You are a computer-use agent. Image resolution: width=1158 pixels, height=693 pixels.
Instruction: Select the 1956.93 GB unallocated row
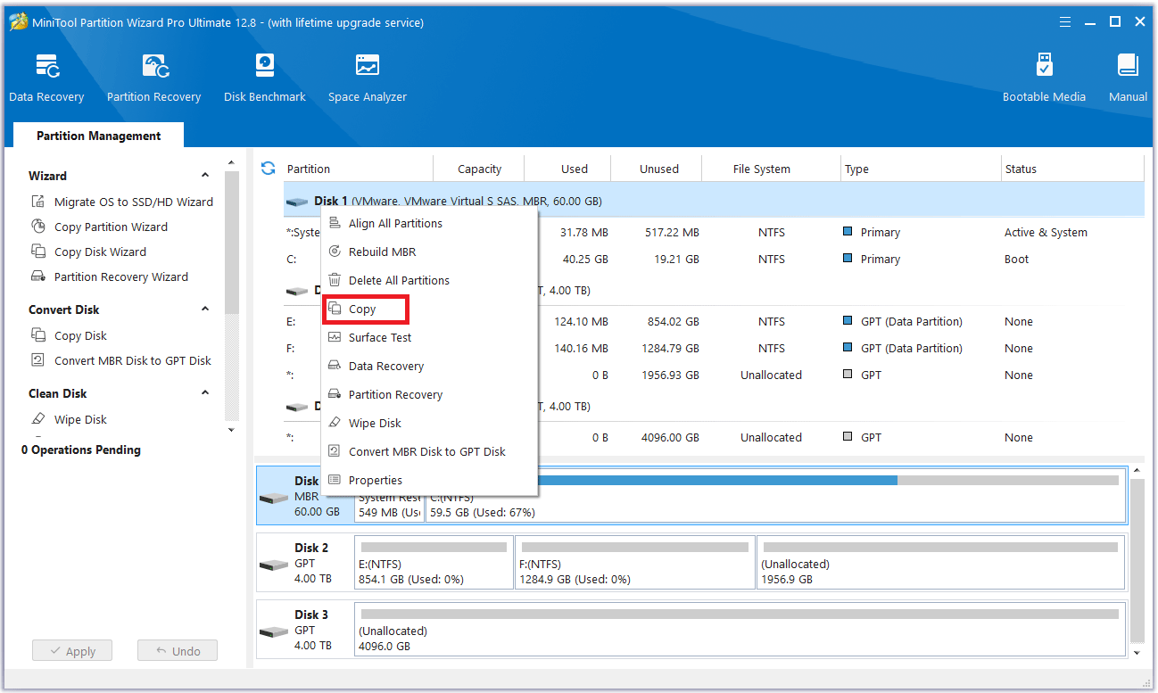click(x=714, y=375)
